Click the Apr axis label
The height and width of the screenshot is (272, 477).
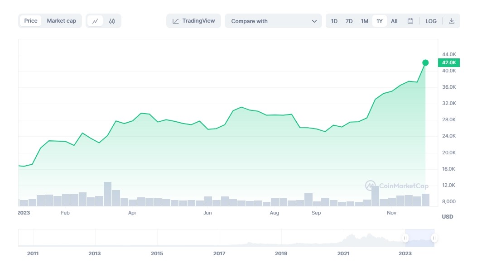coord(132,213)
